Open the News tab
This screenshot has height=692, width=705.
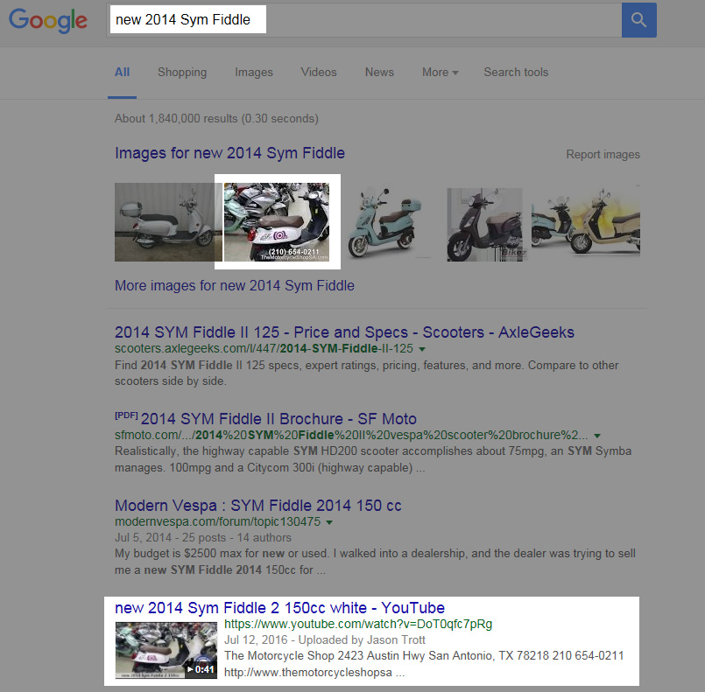coord(379,73)
